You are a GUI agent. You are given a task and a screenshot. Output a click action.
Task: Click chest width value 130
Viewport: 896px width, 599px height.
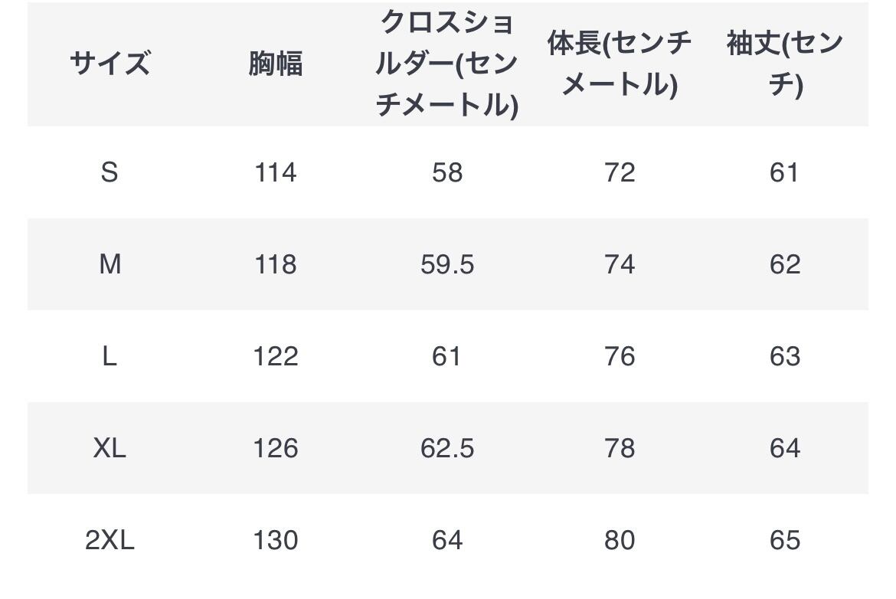[275, 540]
